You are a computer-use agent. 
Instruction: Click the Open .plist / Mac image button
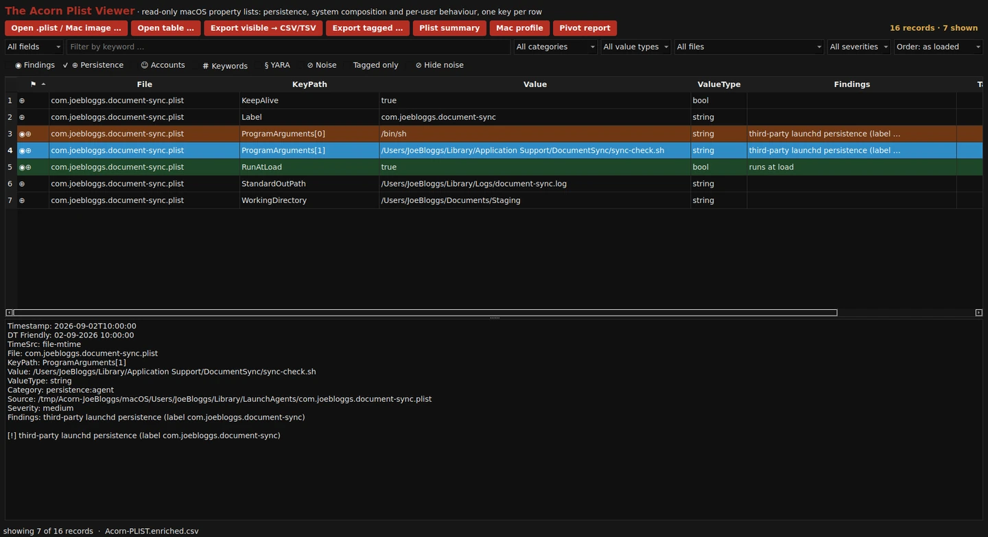[66, 28]
